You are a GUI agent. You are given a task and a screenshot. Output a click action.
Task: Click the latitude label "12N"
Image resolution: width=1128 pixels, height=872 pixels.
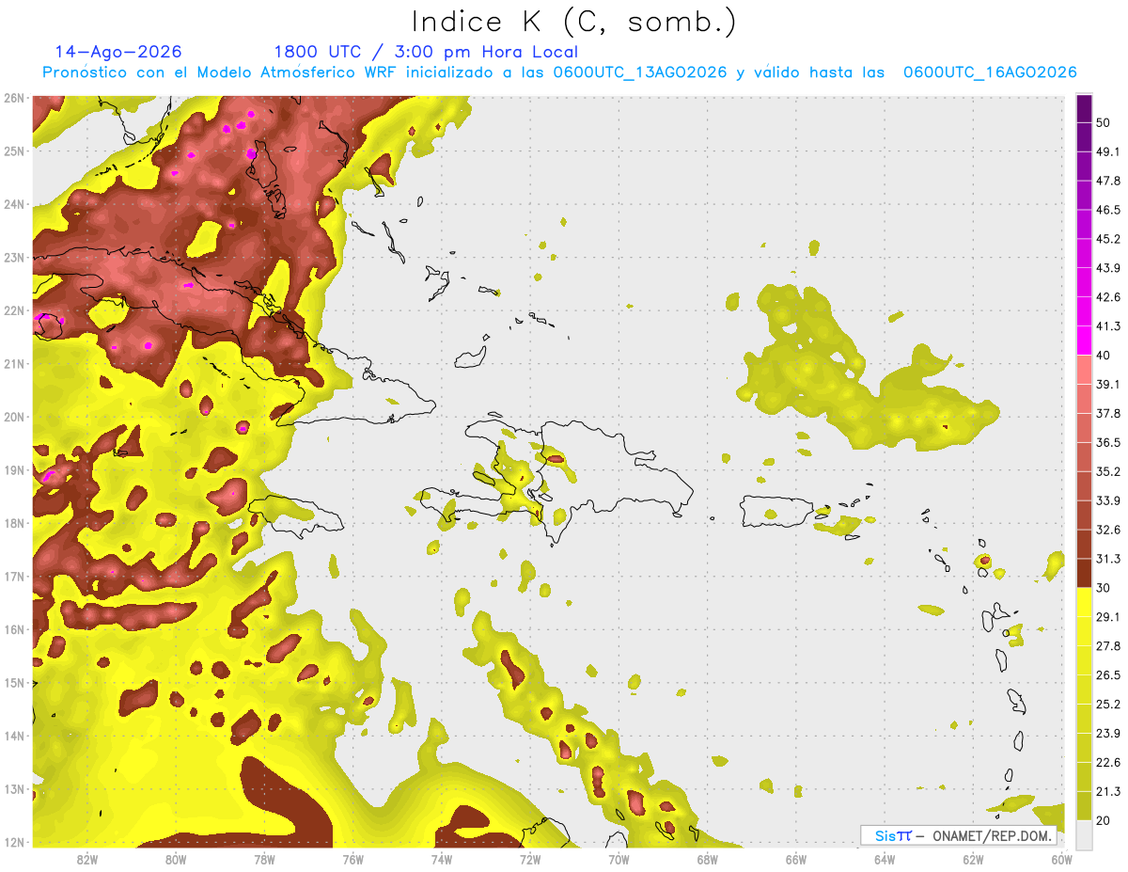(x=13, y=842)
